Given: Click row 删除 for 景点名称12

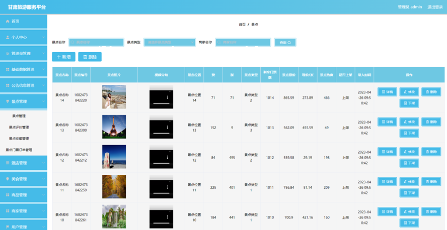Looking at the screenshot, I should pyautogui.click(x=431, y=152).
